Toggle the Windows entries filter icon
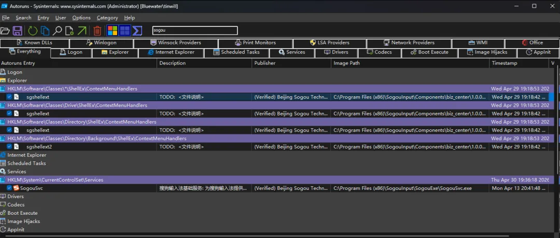Viewport: 560px width, 238px height. (x=112, y=31)
